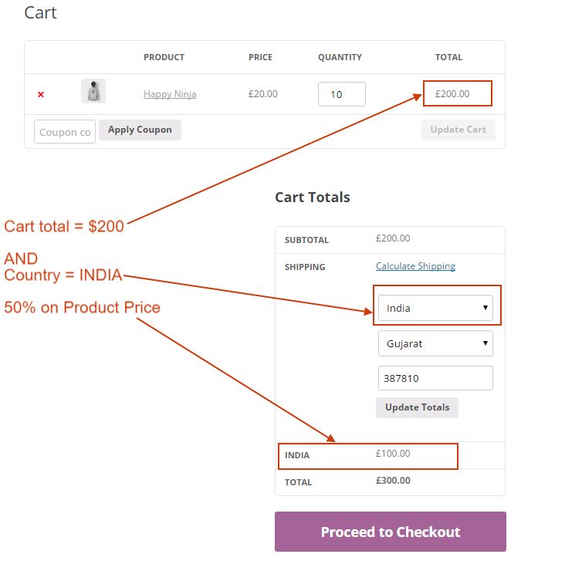Proceed to Checkout

390,532
